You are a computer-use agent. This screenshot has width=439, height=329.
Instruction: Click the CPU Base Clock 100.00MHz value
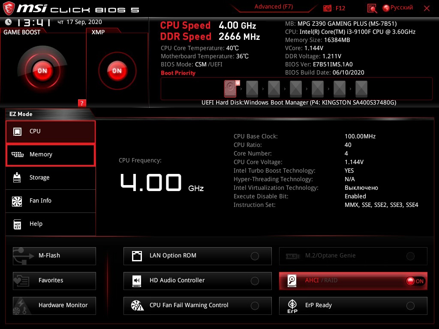360,136
